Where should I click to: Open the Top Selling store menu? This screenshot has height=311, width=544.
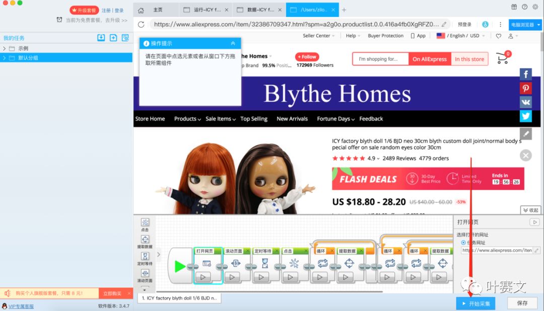coord(254,119)
